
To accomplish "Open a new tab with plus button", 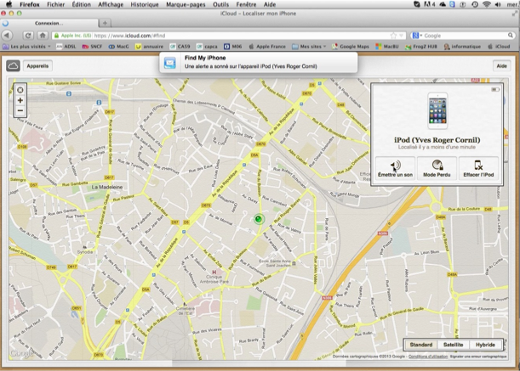I will pos(105,23).
